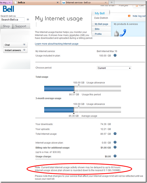147x183 pixels.
Task: Click the 74.36 GB downloads value
Action: point(106,124)
